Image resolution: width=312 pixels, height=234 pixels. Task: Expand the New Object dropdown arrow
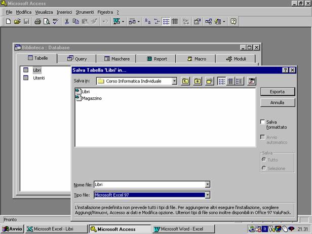[224, 21]
